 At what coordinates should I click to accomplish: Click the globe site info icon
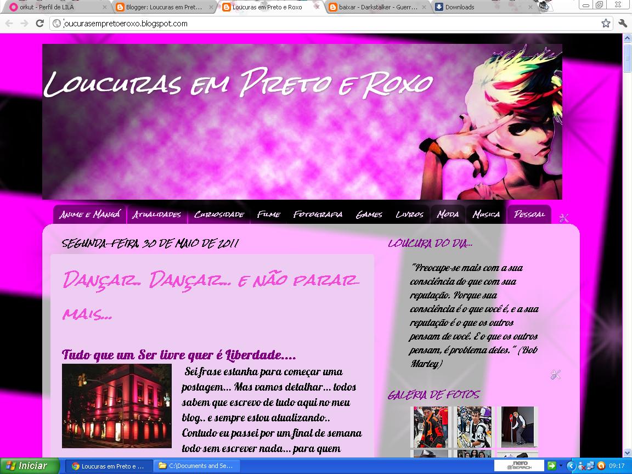[x=57, y=24]
